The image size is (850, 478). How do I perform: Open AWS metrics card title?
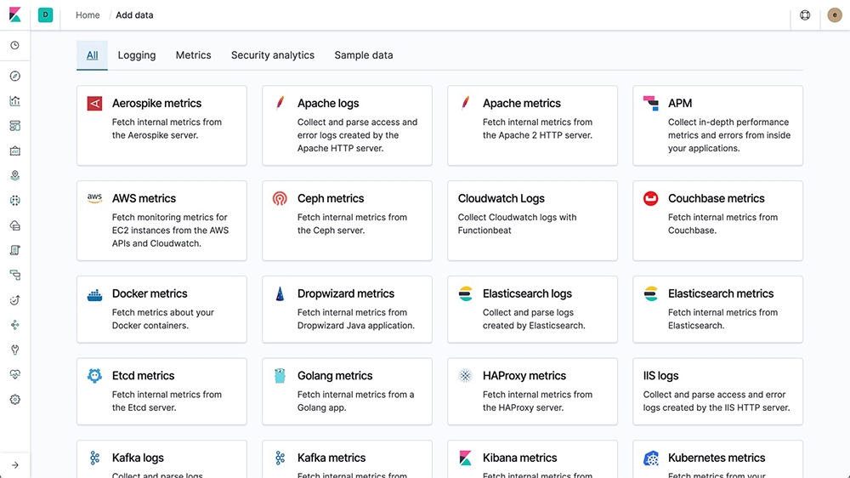(144, 198)
